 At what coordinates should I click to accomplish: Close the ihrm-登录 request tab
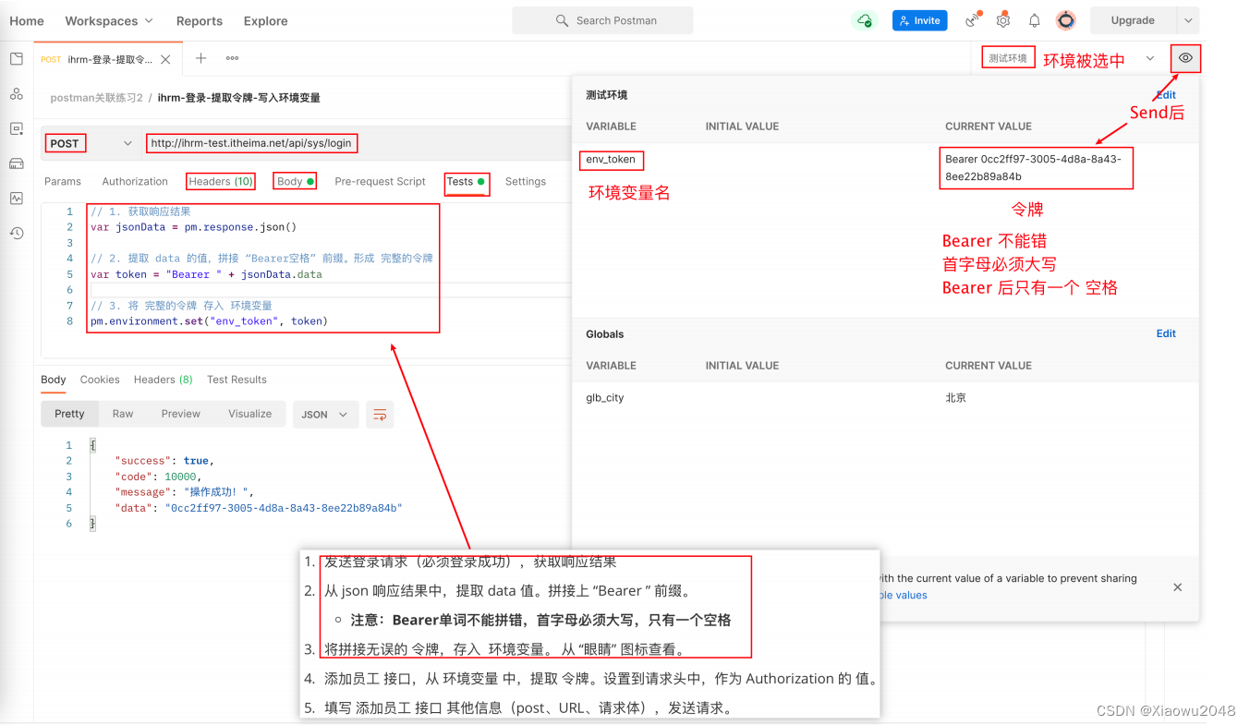165,59
